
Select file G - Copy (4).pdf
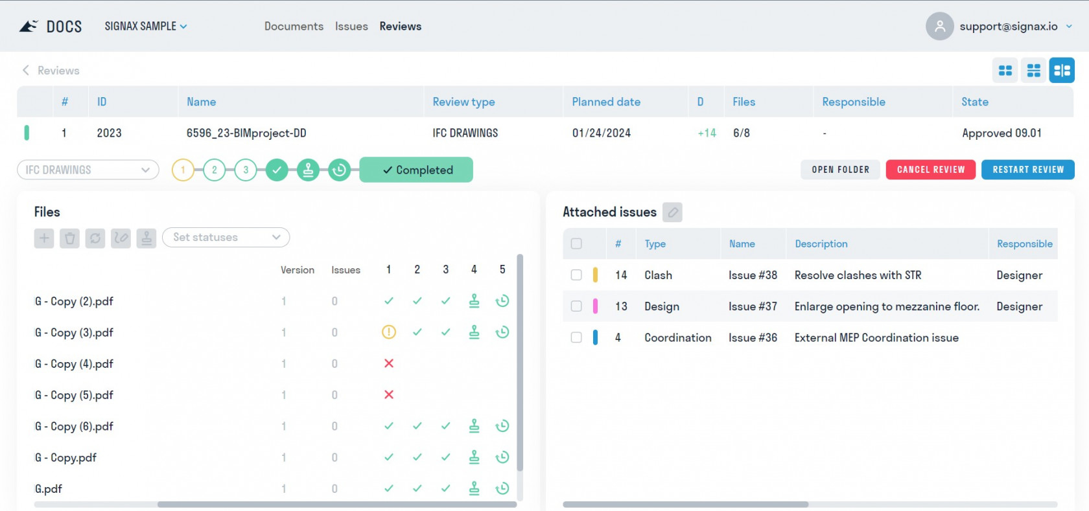74,364
